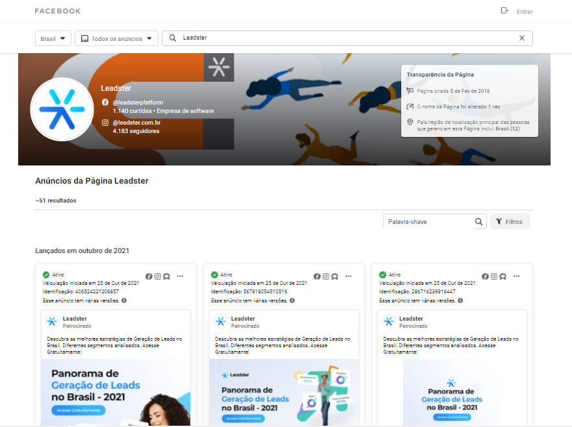Click Facebook platform icon on ad 406524221206857

coord(149,276)
